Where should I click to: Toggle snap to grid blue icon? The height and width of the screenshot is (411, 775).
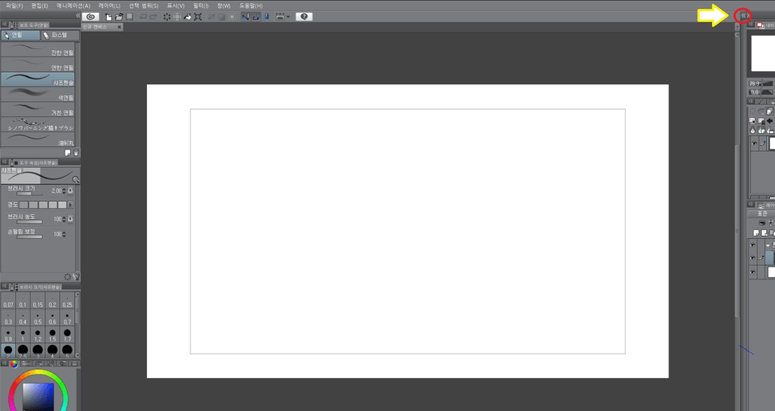266,17
